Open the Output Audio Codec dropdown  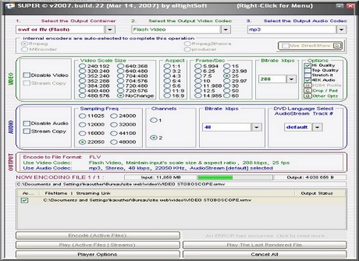click(341, 29)
